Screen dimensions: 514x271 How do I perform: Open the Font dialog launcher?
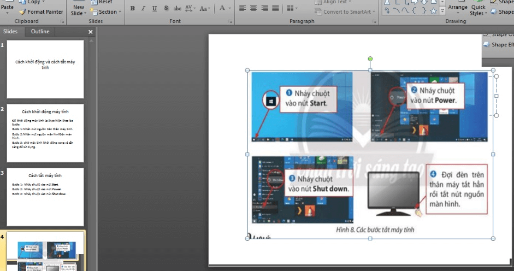[x=231, y=22]
